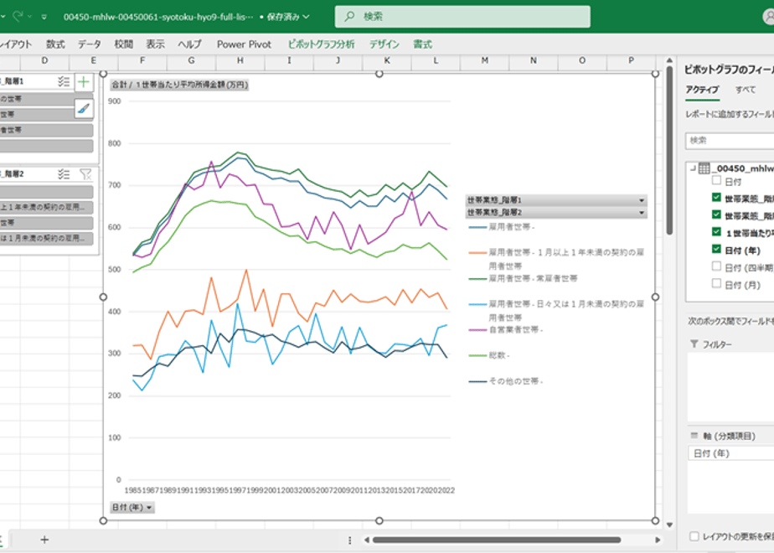This screenshot has width=774, height=553.
Task: Click the funnel icon next to フィルター
Action: tap(694, 344)
